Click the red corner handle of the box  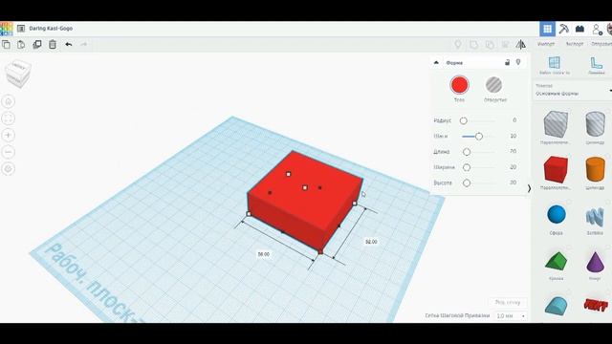(x=321, y=252)
